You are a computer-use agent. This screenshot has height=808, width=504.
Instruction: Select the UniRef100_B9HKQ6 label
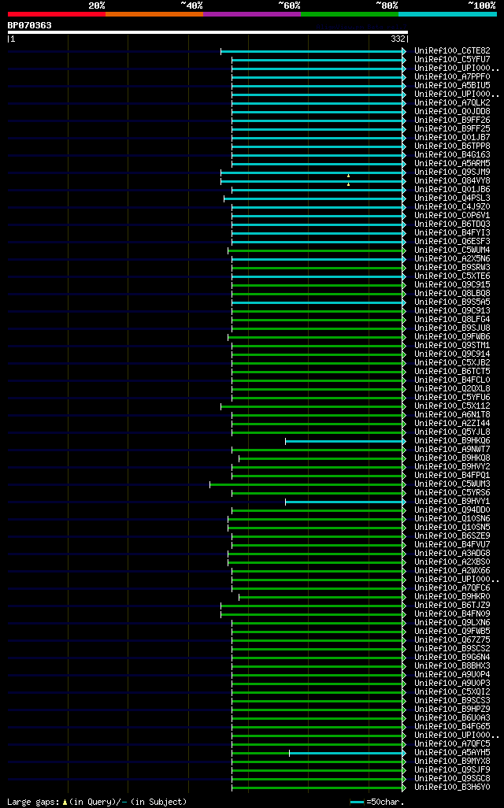453,440
